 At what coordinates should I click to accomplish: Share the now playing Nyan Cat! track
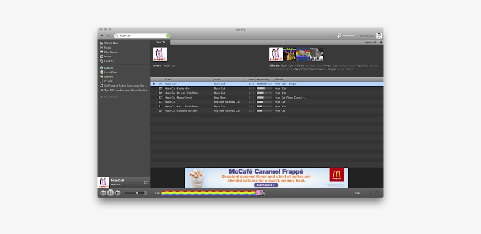tap(146, 182)
